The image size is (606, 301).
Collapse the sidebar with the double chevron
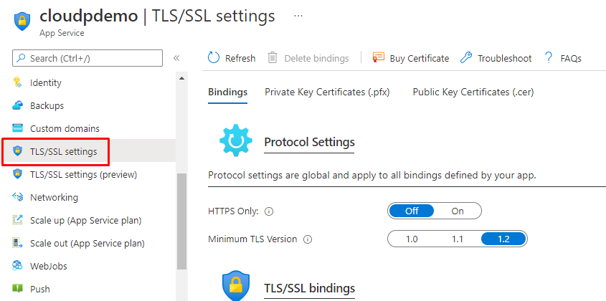[176, 58]
